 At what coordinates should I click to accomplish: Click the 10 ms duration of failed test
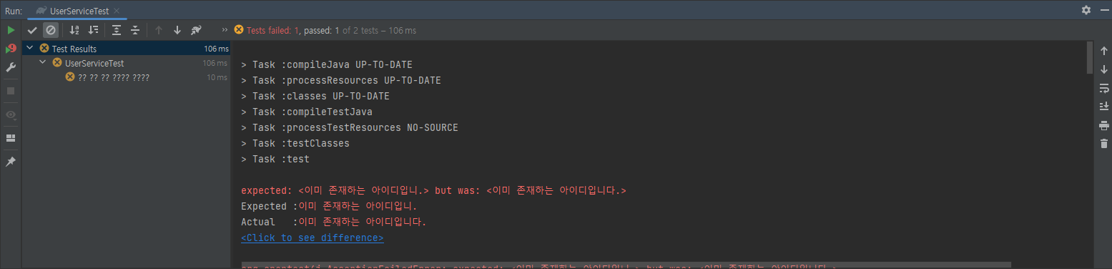click(217, 77)
